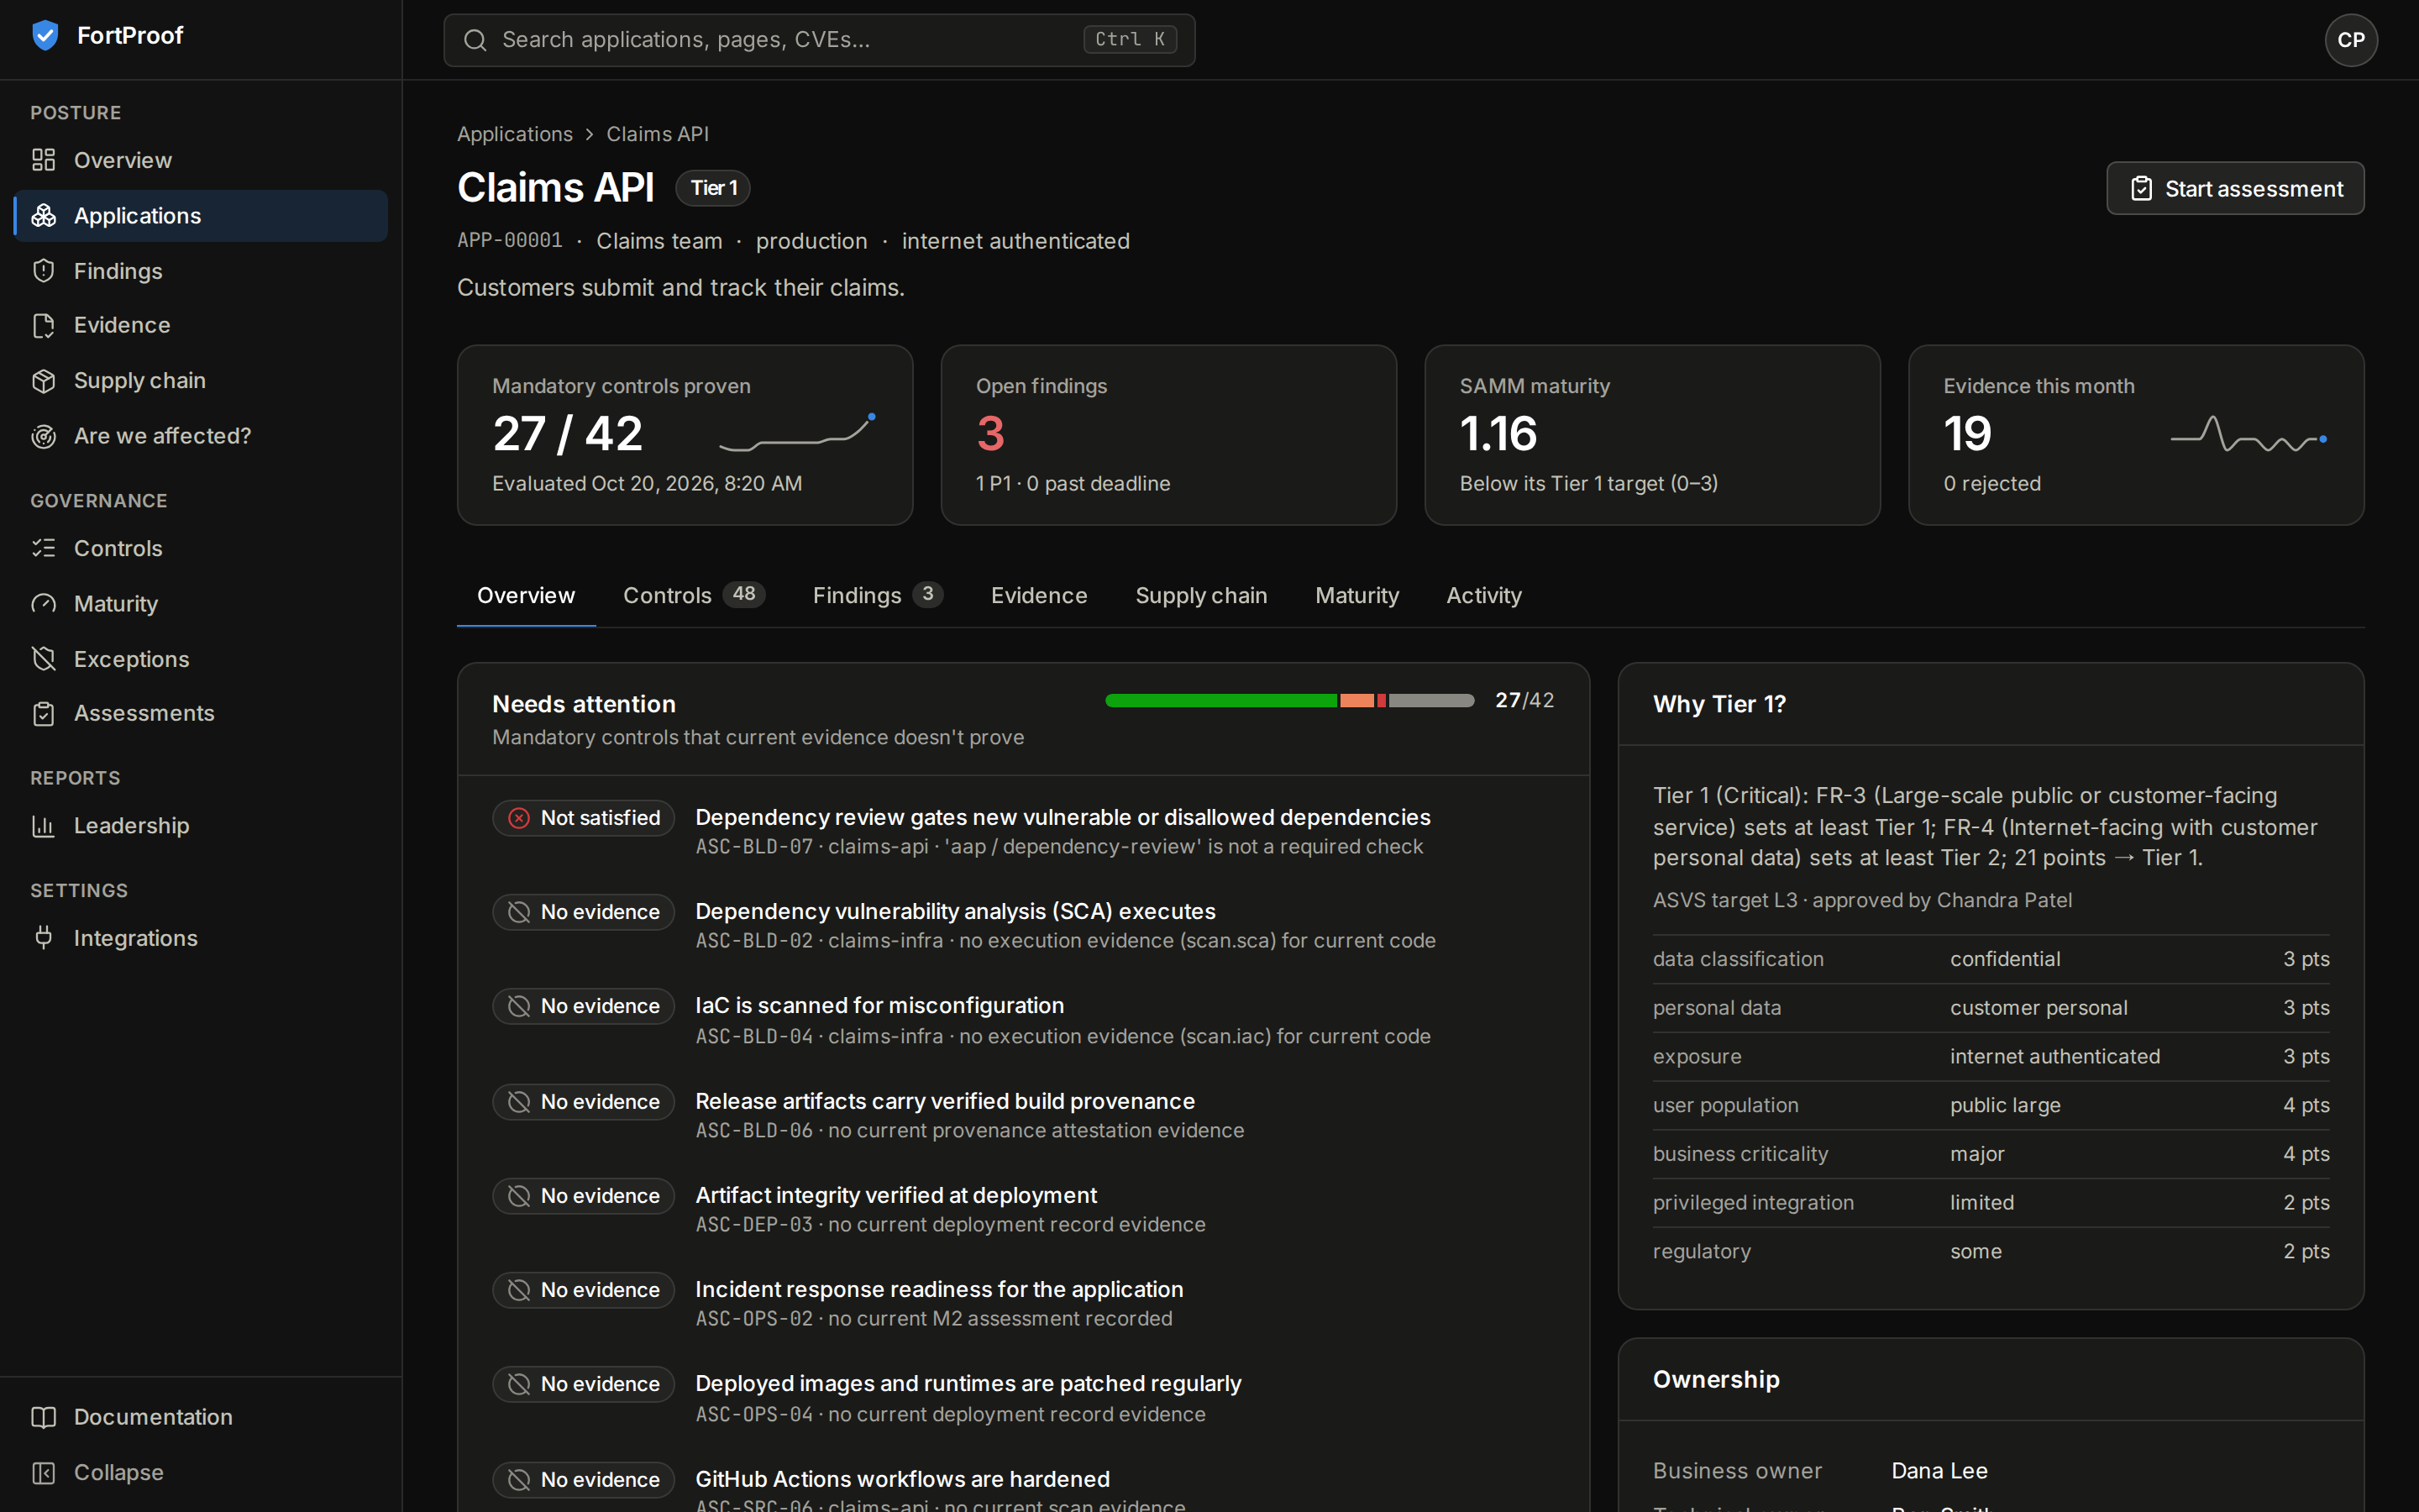Open Findings from the sidebar shield icon
Image resolution: width=2419 pixels, height=1512 pixels.
pos(43,271)
